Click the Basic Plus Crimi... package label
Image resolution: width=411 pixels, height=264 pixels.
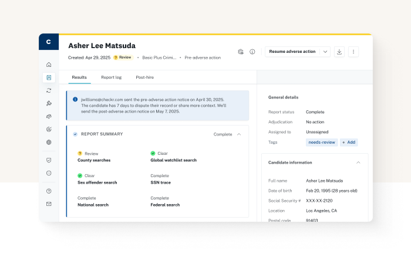pos(159,57)
